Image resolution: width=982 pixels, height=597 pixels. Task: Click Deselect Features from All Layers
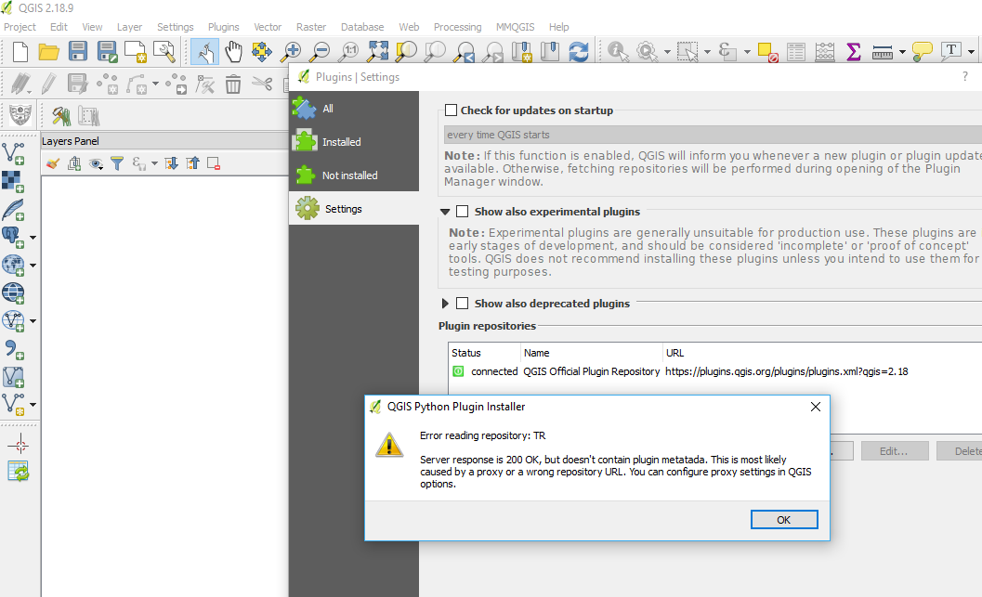tap(767, 53)
